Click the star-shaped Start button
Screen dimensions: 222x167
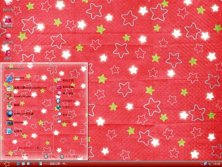click(7, 164)
